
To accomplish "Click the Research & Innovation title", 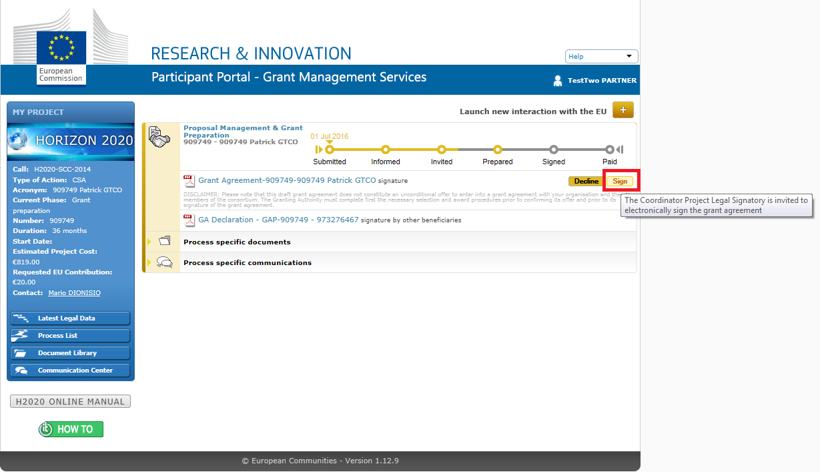I will 251,53.
